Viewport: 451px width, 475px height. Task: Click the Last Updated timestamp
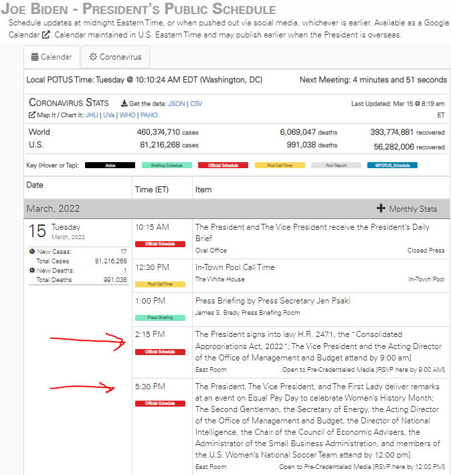pos(397,109)
